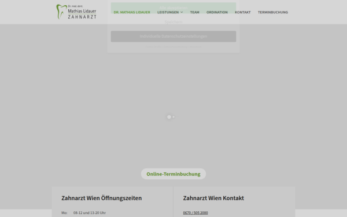Click the Dr. Mathias Lidauer Zahnarzt logo
The image size is (347, 217).
(x=76, y=12)
